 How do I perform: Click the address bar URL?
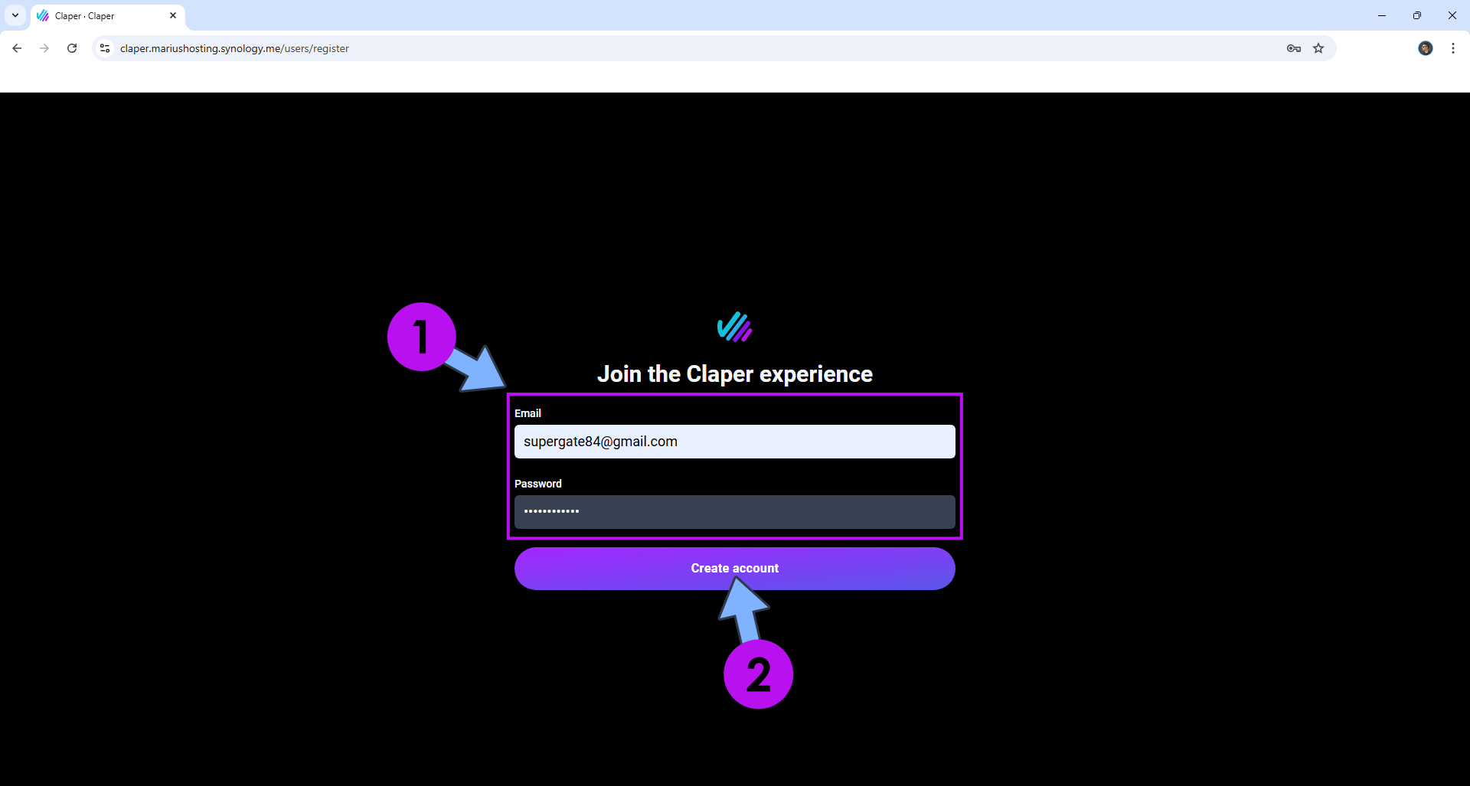pyautogui.click(x=234, y=48)
